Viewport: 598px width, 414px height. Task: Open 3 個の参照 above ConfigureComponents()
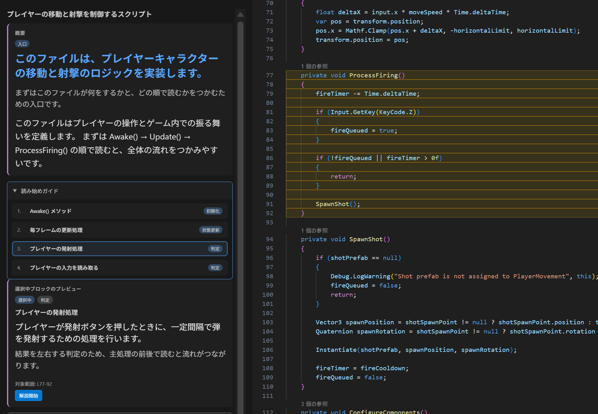pyautogui.click(x=314, y=404)
